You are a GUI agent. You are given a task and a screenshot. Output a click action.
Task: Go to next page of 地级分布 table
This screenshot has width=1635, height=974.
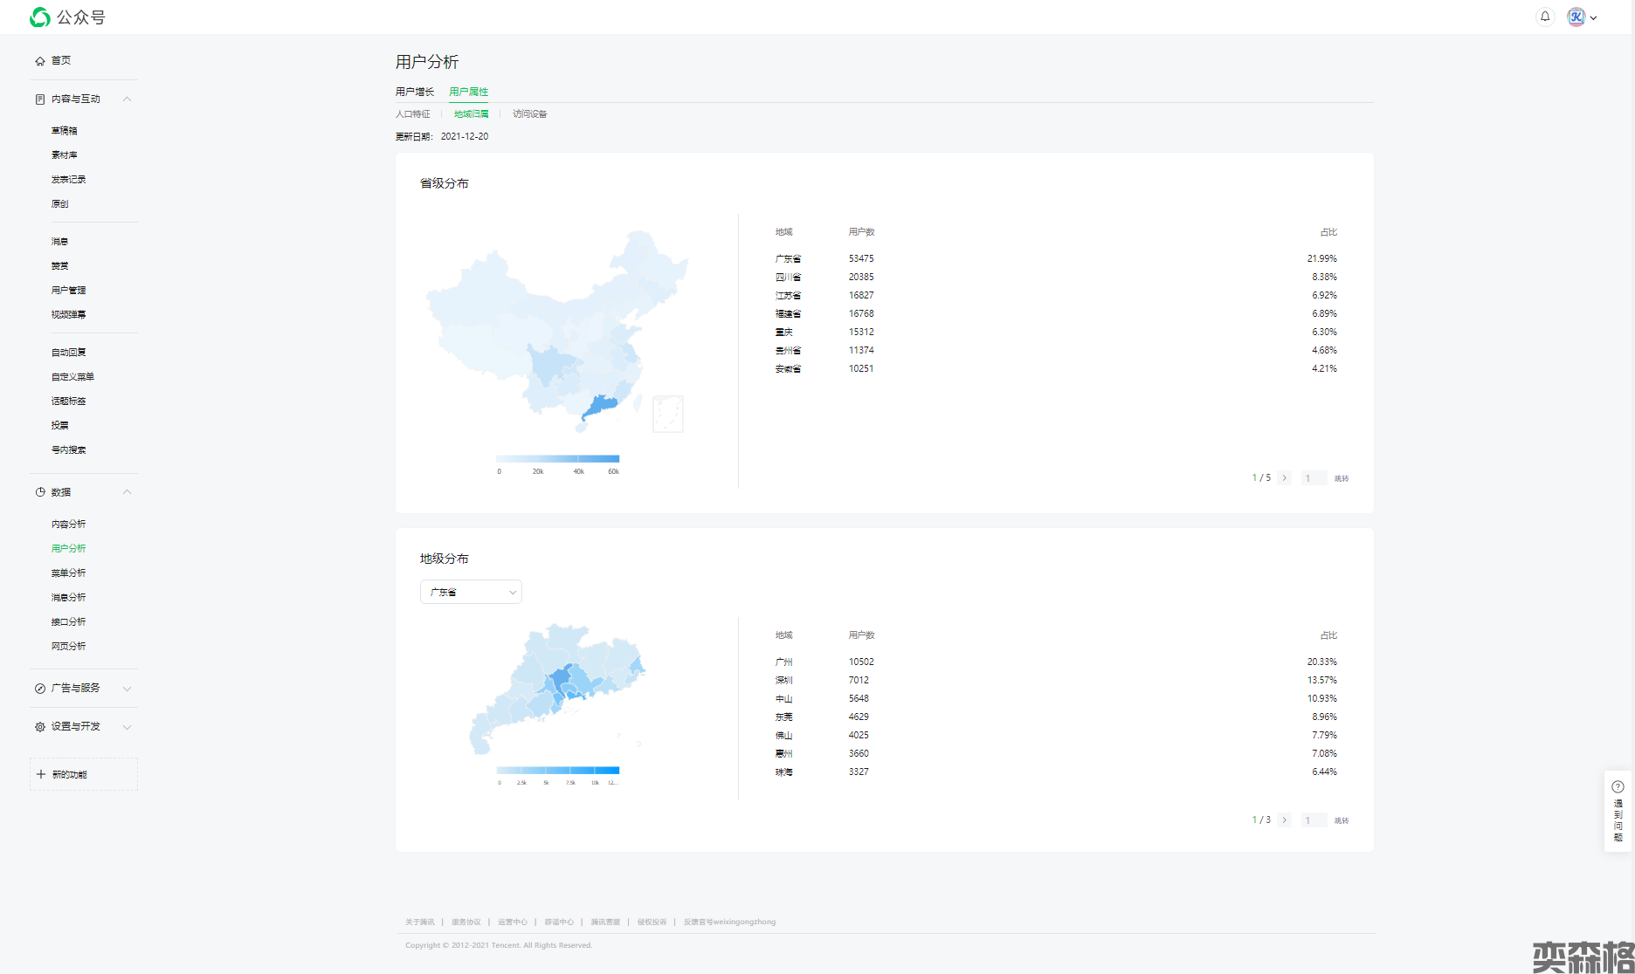[1284, 820]
